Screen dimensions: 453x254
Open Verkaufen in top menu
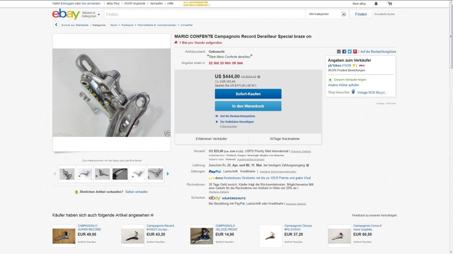tap(156, 3)
